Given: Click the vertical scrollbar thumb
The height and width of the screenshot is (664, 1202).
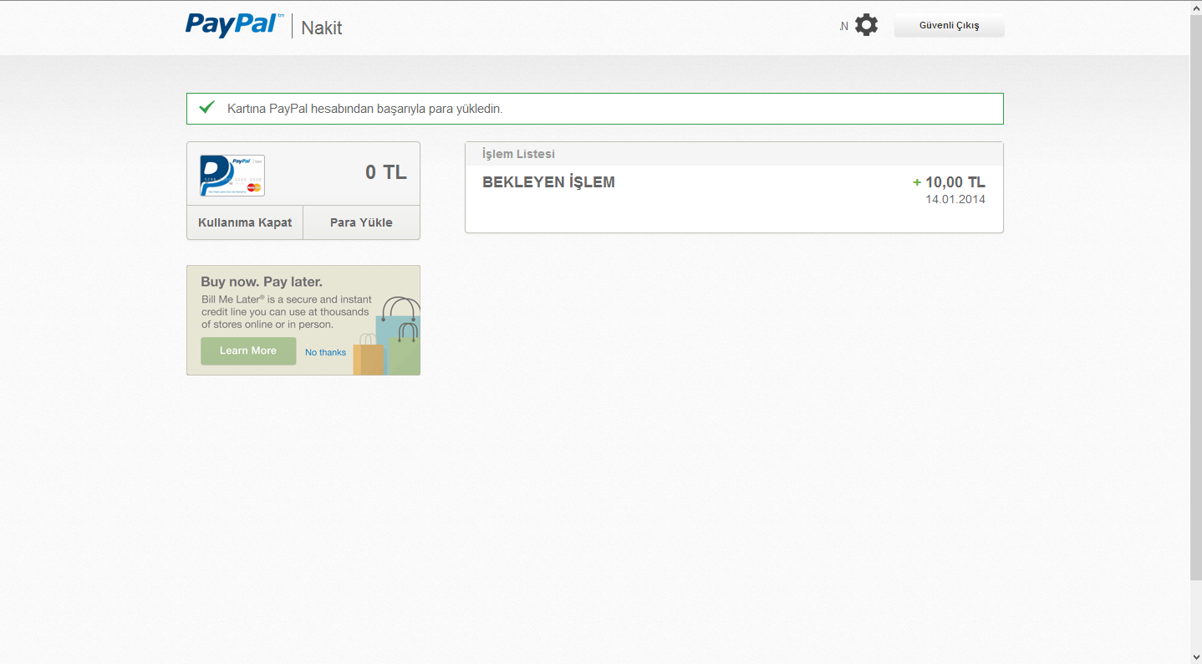Looking at the screenshot, I should (x=1195, y=297).
